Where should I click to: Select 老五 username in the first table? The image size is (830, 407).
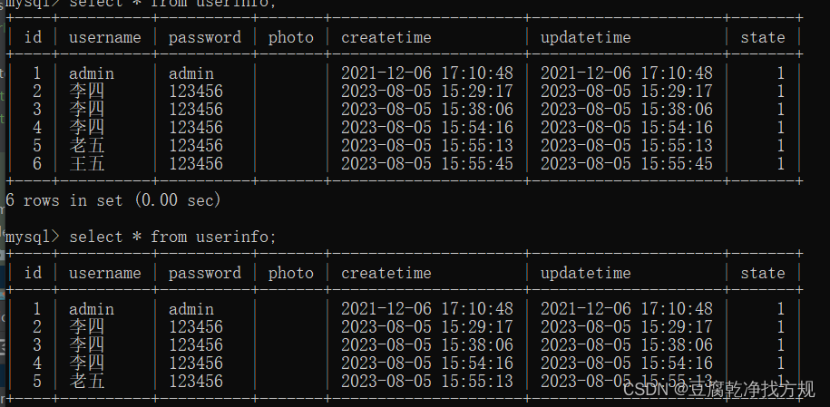[87, 146]
